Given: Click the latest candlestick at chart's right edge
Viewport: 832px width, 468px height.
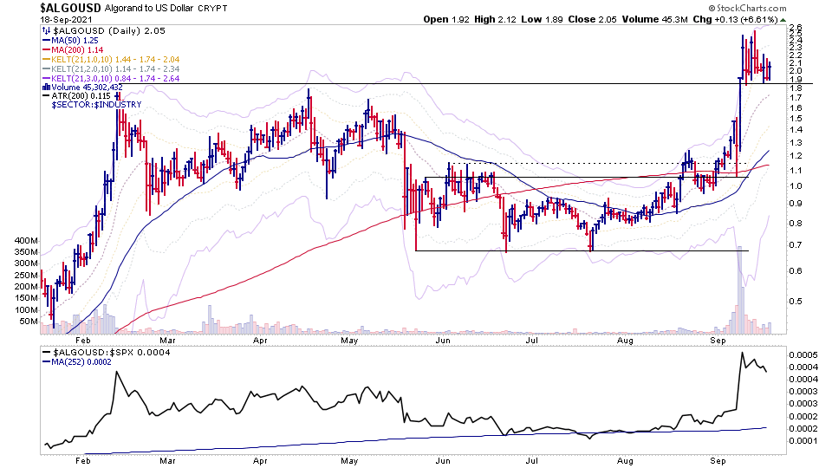Looking at the screenshot, I should coord(770,70).
